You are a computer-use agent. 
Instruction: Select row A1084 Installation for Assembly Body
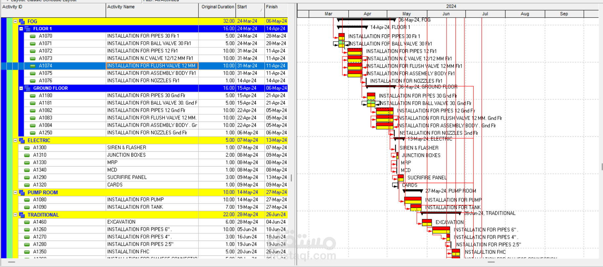point(144,125)
